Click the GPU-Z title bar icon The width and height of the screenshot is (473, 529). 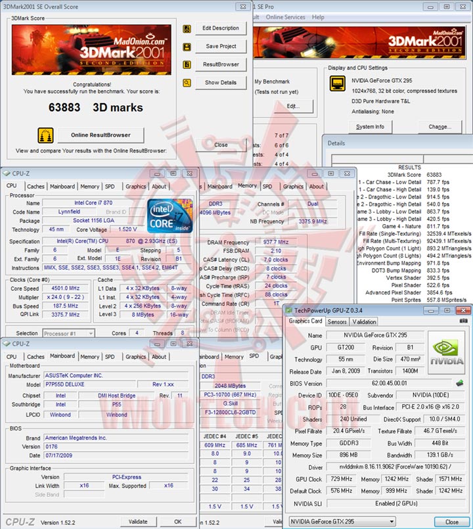pyautogui.click(x=288, y=310)
